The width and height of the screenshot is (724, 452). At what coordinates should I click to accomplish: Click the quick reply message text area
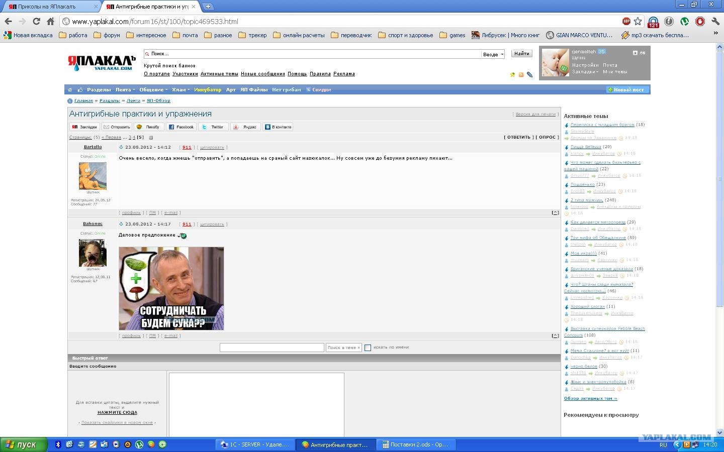256,404
